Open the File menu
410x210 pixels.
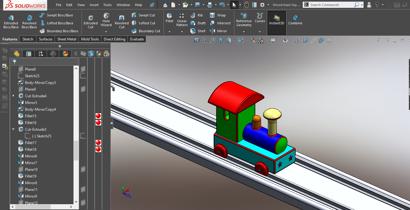59,5
